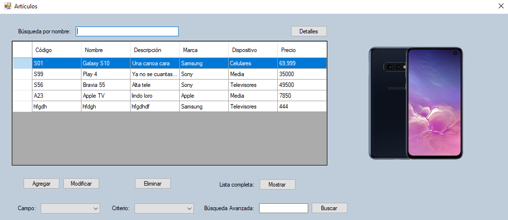508x220 pixels.
Task: Open the Criterio dropdown
Action: (x=164, y=208)
